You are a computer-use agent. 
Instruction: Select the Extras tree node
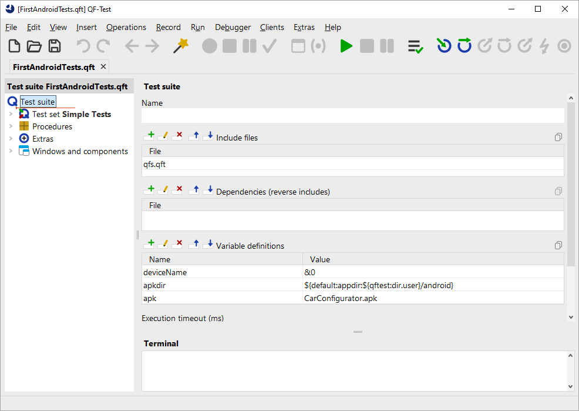(42, 139)
